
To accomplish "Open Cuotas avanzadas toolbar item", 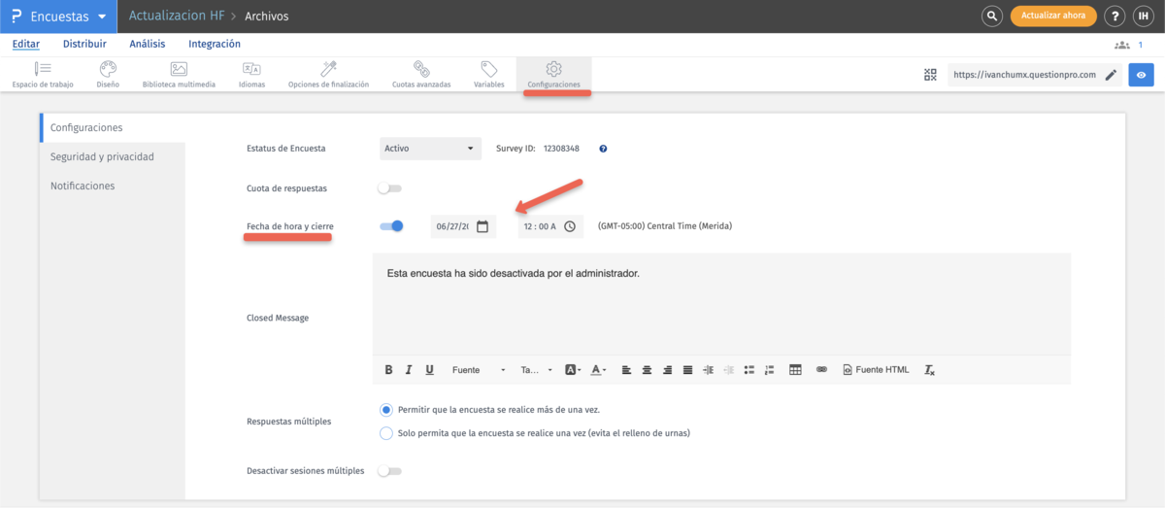I will tap(421, 75).
